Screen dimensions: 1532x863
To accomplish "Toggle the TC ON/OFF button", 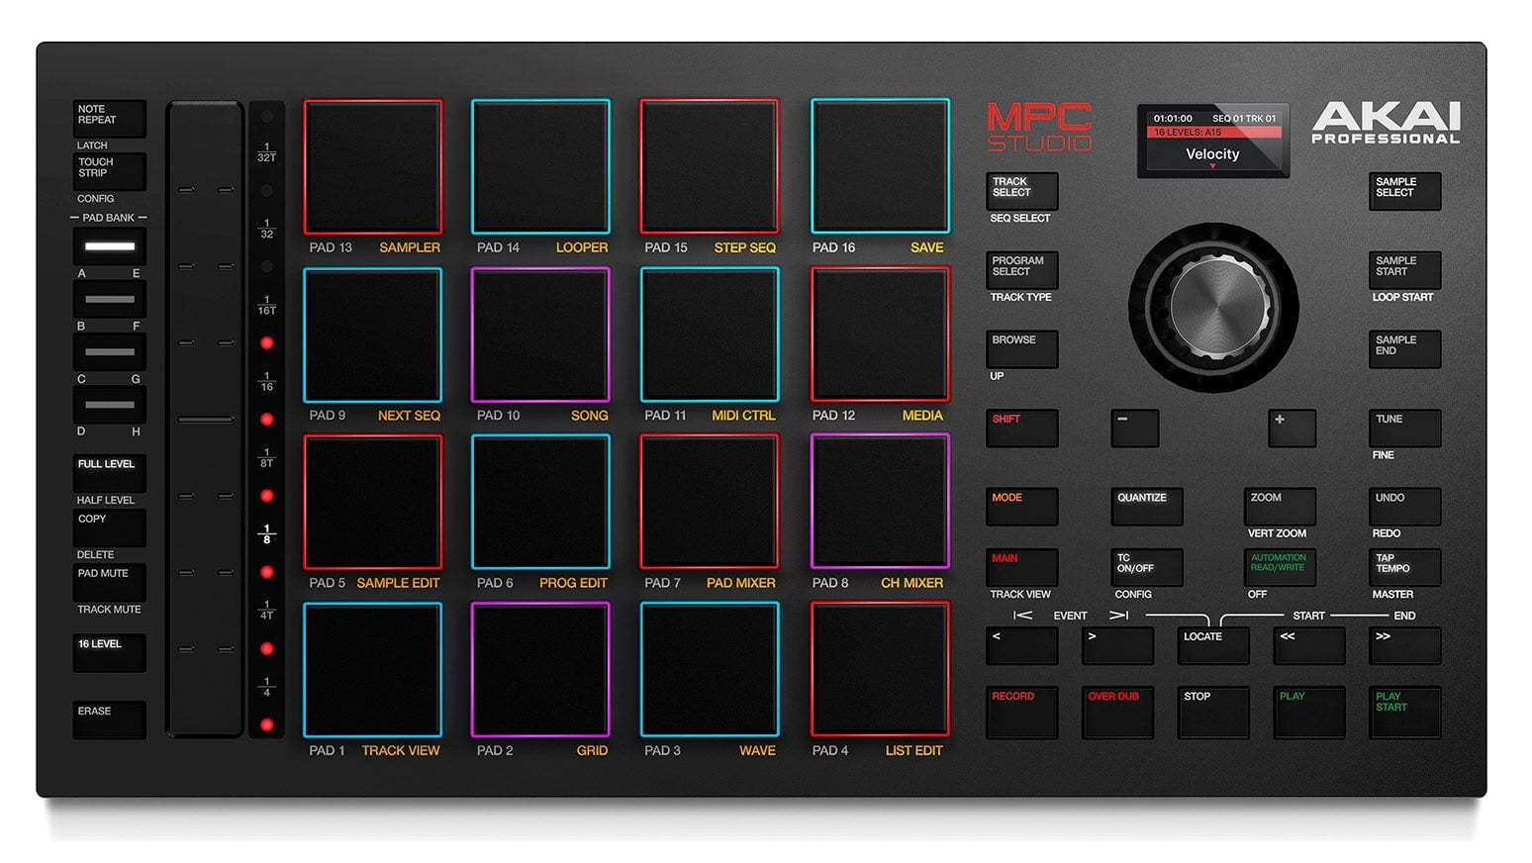I will pos(1147,567).
